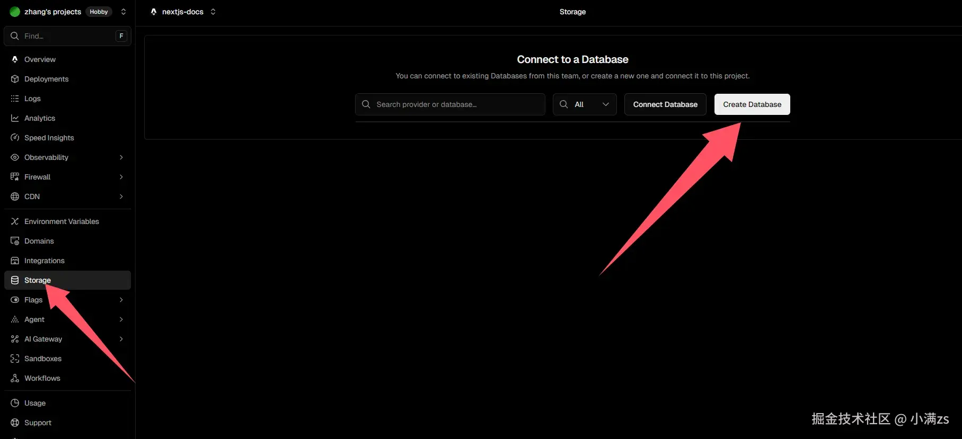The height and width of the screenshot is (439, 962).
Task: Click the Connect Database button
Action: click(x=665, y=104)
